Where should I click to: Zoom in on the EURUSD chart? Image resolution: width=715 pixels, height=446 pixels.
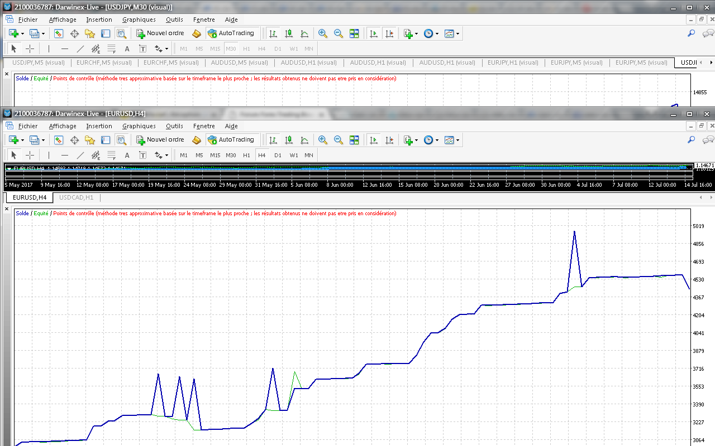pos(323,140)
